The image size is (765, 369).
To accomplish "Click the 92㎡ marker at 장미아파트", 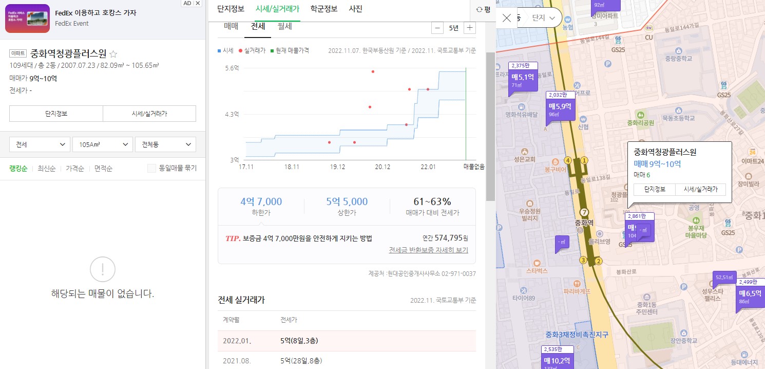I will click(606, 6).
